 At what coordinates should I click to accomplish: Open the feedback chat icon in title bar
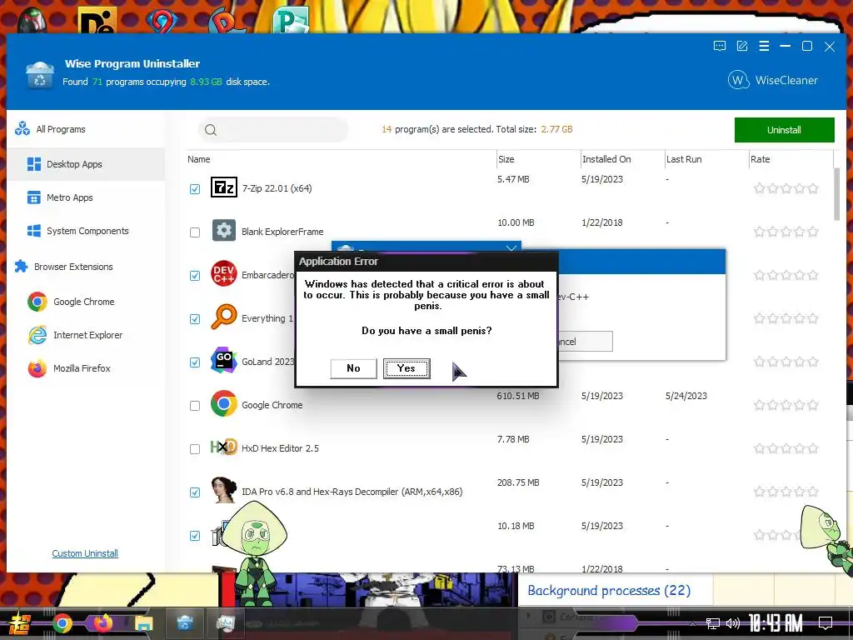[719, 47]
